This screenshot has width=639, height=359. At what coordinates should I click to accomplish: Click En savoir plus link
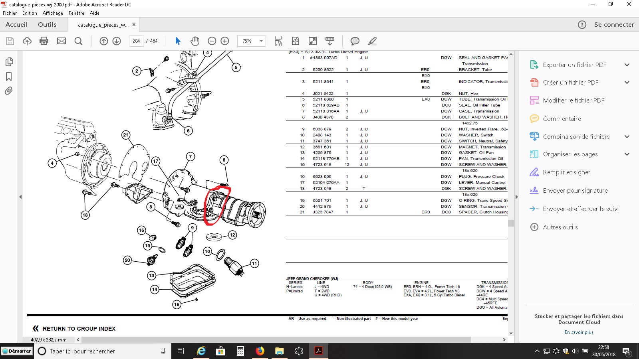(x=579, y=332)
